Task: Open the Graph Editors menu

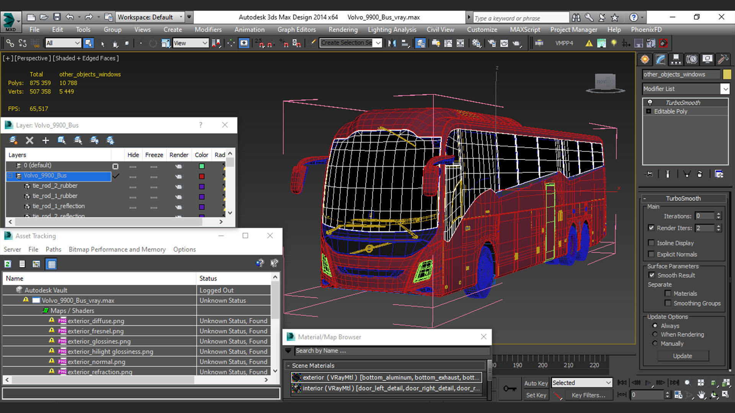Action: [x=296, y=29]
